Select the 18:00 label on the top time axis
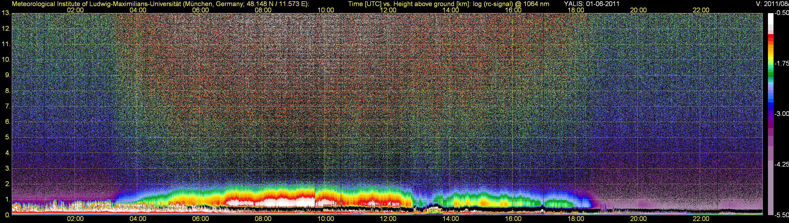Viewport: 789px width, 223px height. [x=576, y=10]
